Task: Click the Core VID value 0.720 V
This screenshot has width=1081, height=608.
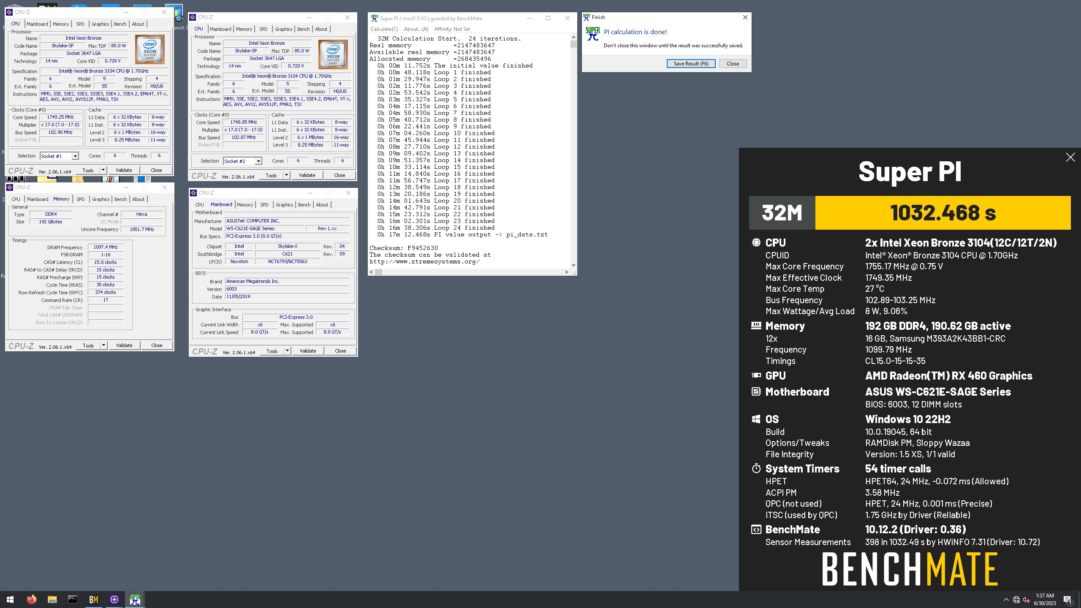Action: [x=296, y=66]
